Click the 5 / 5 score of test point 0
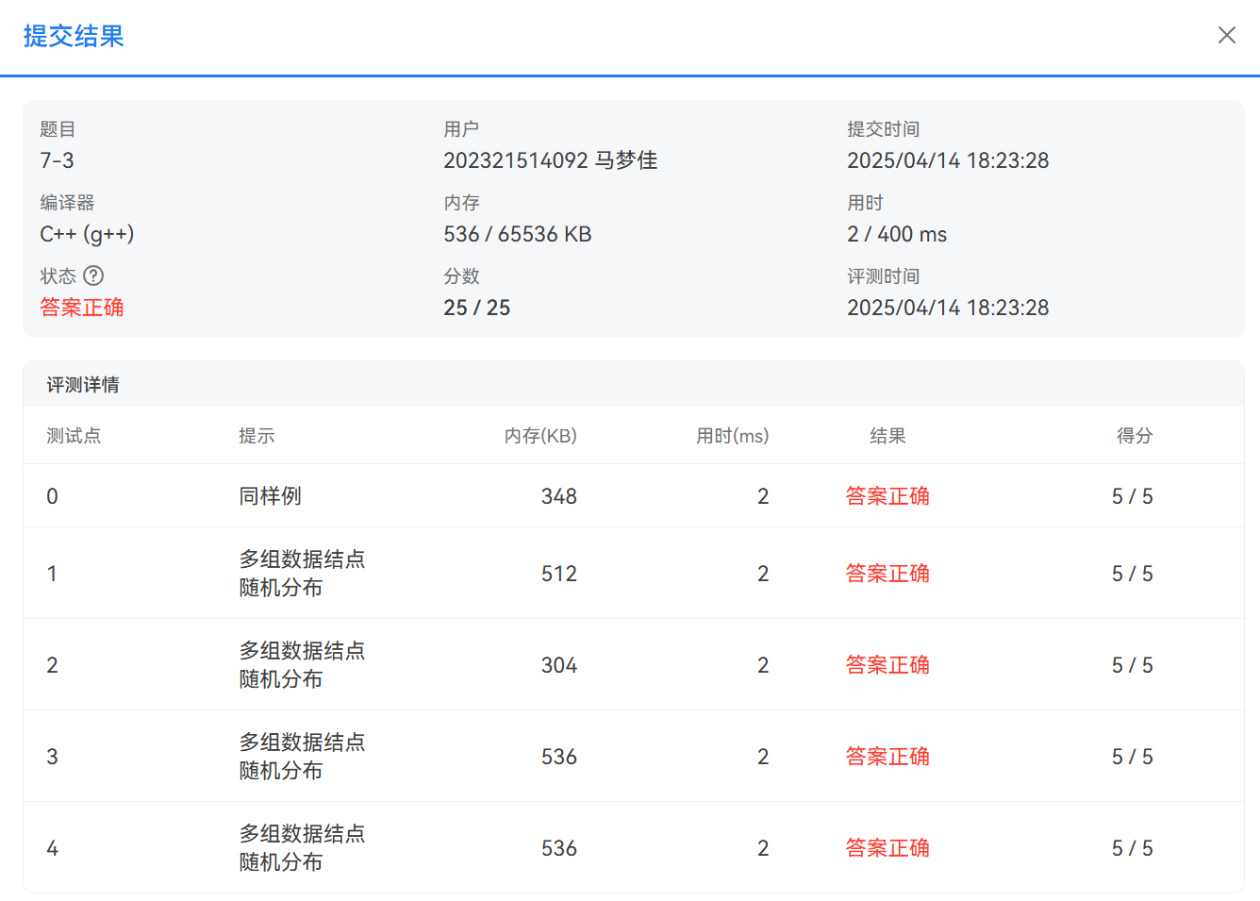This screenshot has height=901, width=1260. 1132,496
